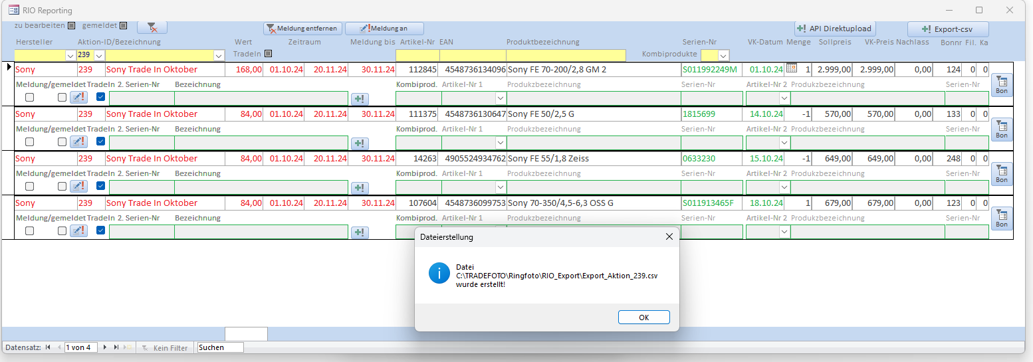Click Bon icon for Sony 70-350/4,5-6,3 row
The width and height of the screenshot is (1033, 362).
[x=1001, y=219]
